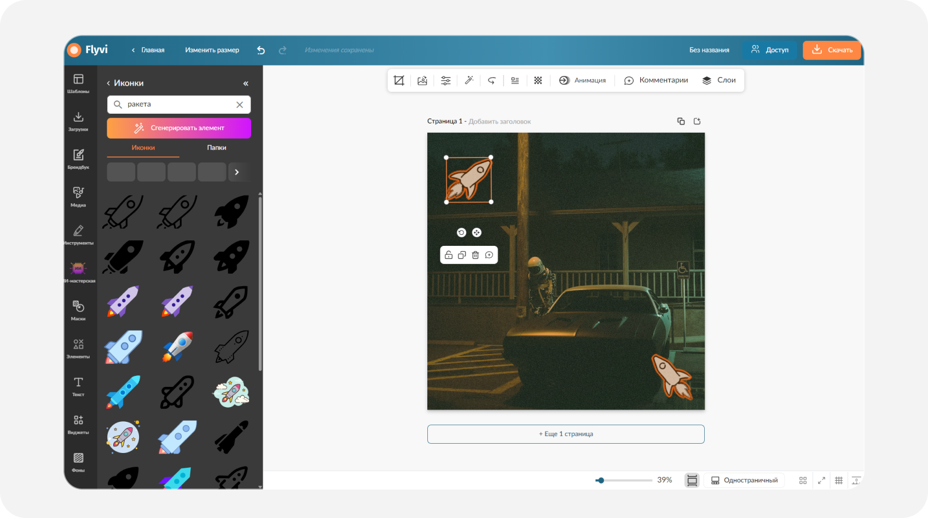Open the Анимация menu item
928x518 pixels.
coord(582,80)
